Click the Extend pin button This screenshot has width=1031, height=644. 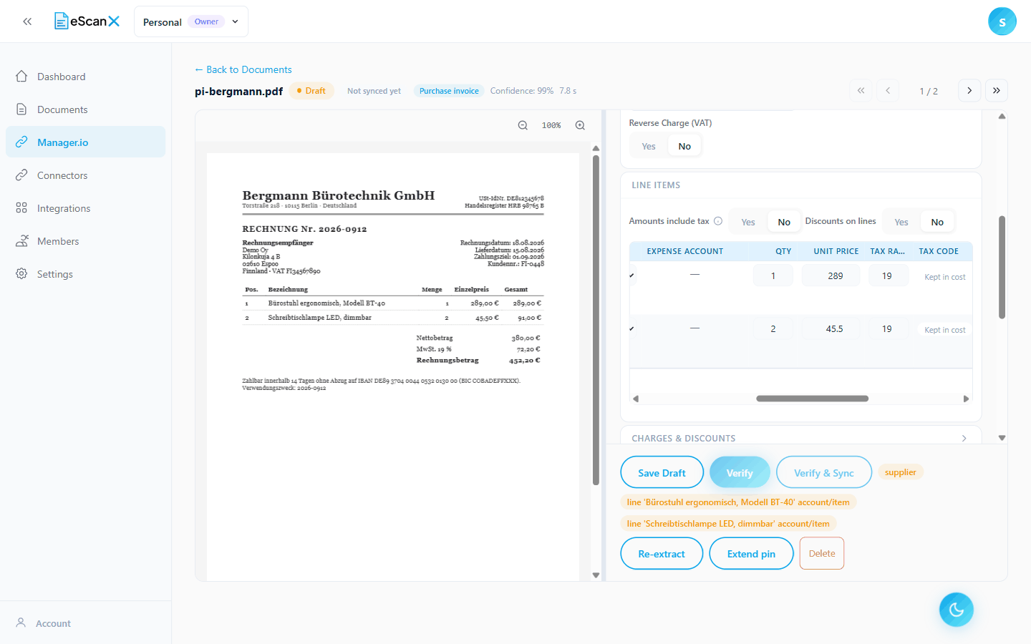click(751, 553)
